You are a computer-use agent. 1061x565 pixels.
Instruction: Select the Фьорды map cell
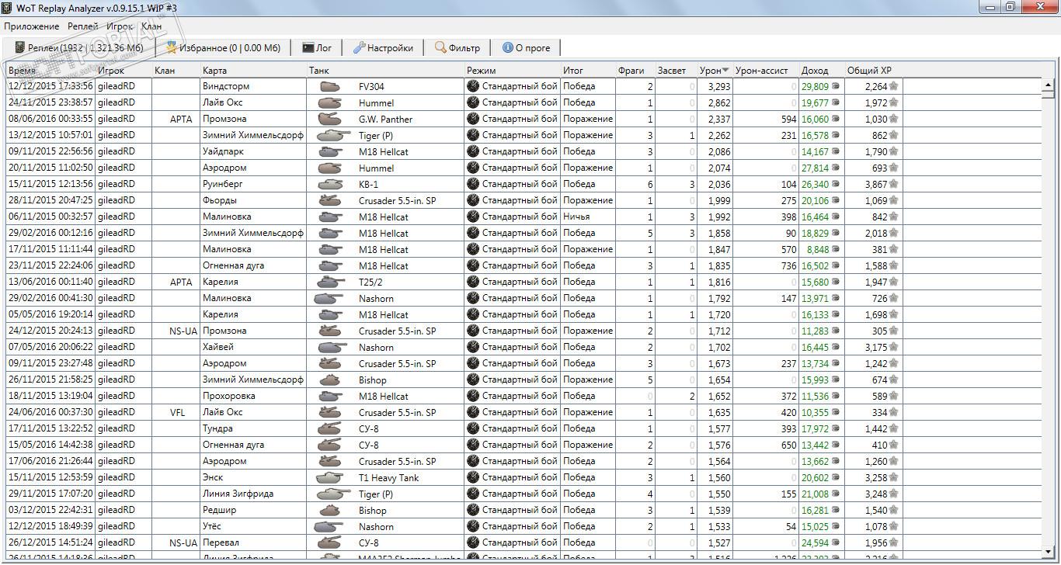tap(253, 201)
